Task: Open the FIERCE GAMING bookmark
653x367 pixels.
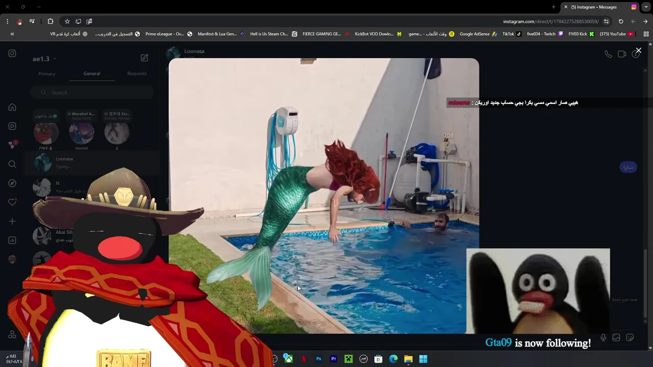Action: 326,34
